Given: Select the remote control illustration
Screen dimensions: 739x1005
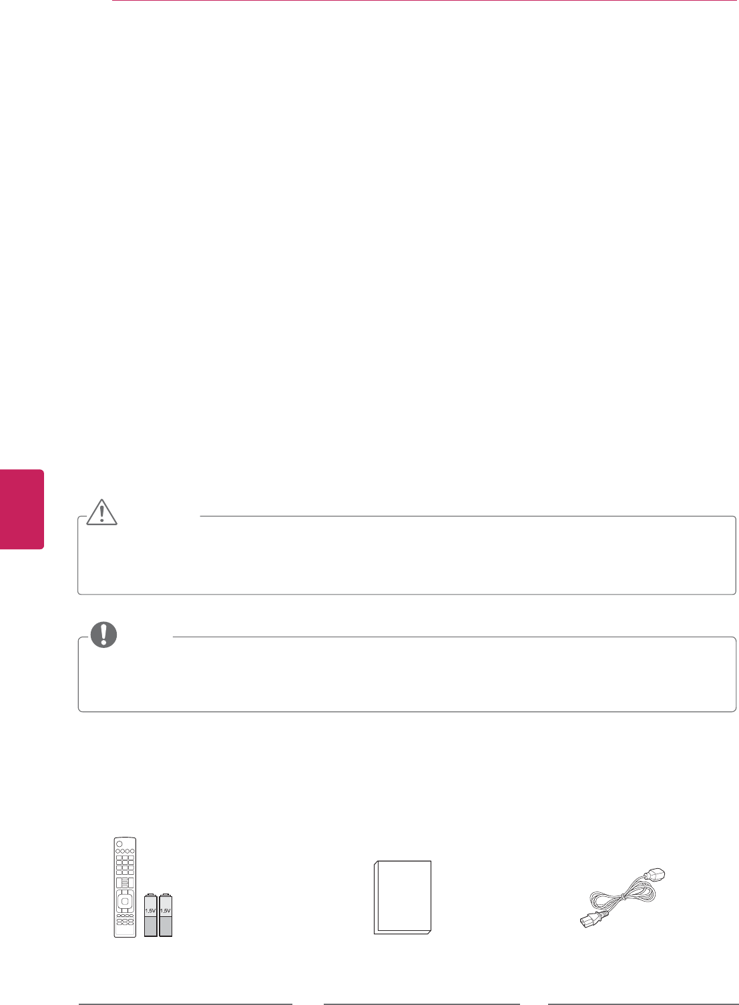Looking at the screenshot, I should pos(125,888).
